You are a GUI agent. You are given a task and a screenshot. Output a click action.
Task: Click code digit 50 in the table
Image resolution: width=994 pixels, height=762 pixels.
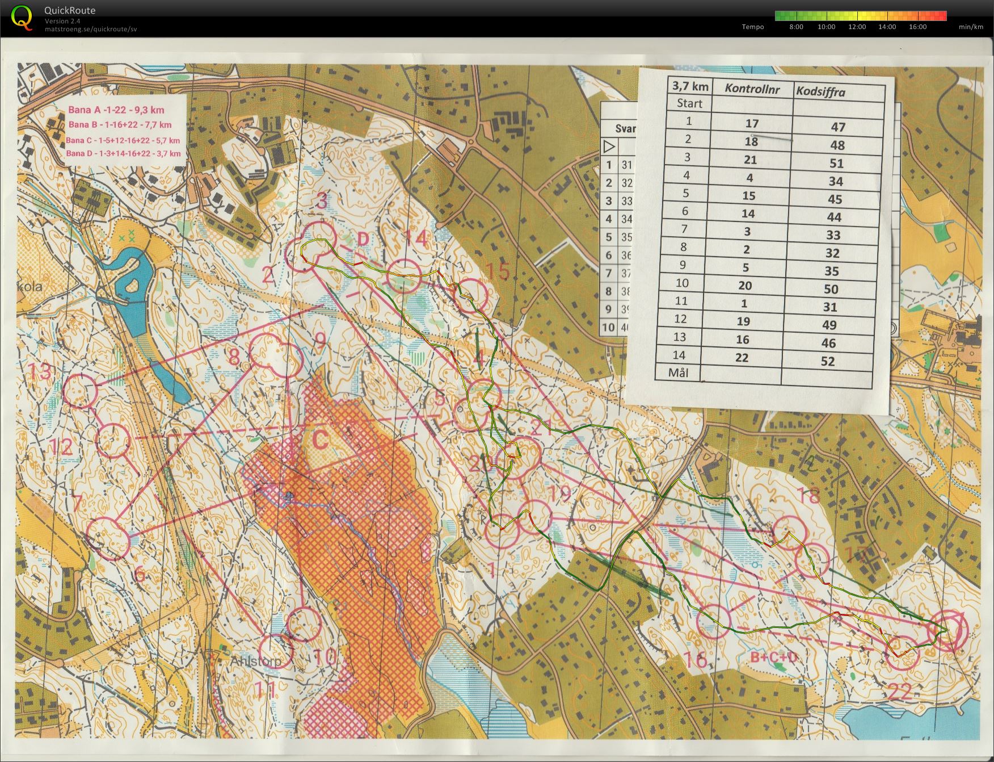pyautogui.click(x=831, y=289)
